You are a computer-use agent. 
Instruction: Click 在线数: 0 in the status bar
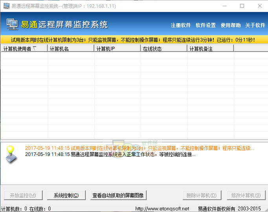tap(40, 208)
